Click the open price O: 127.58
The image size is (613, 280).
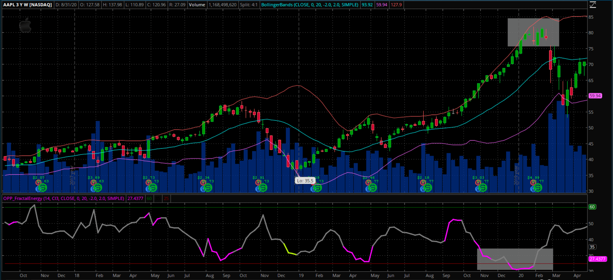tap(90, 5)
